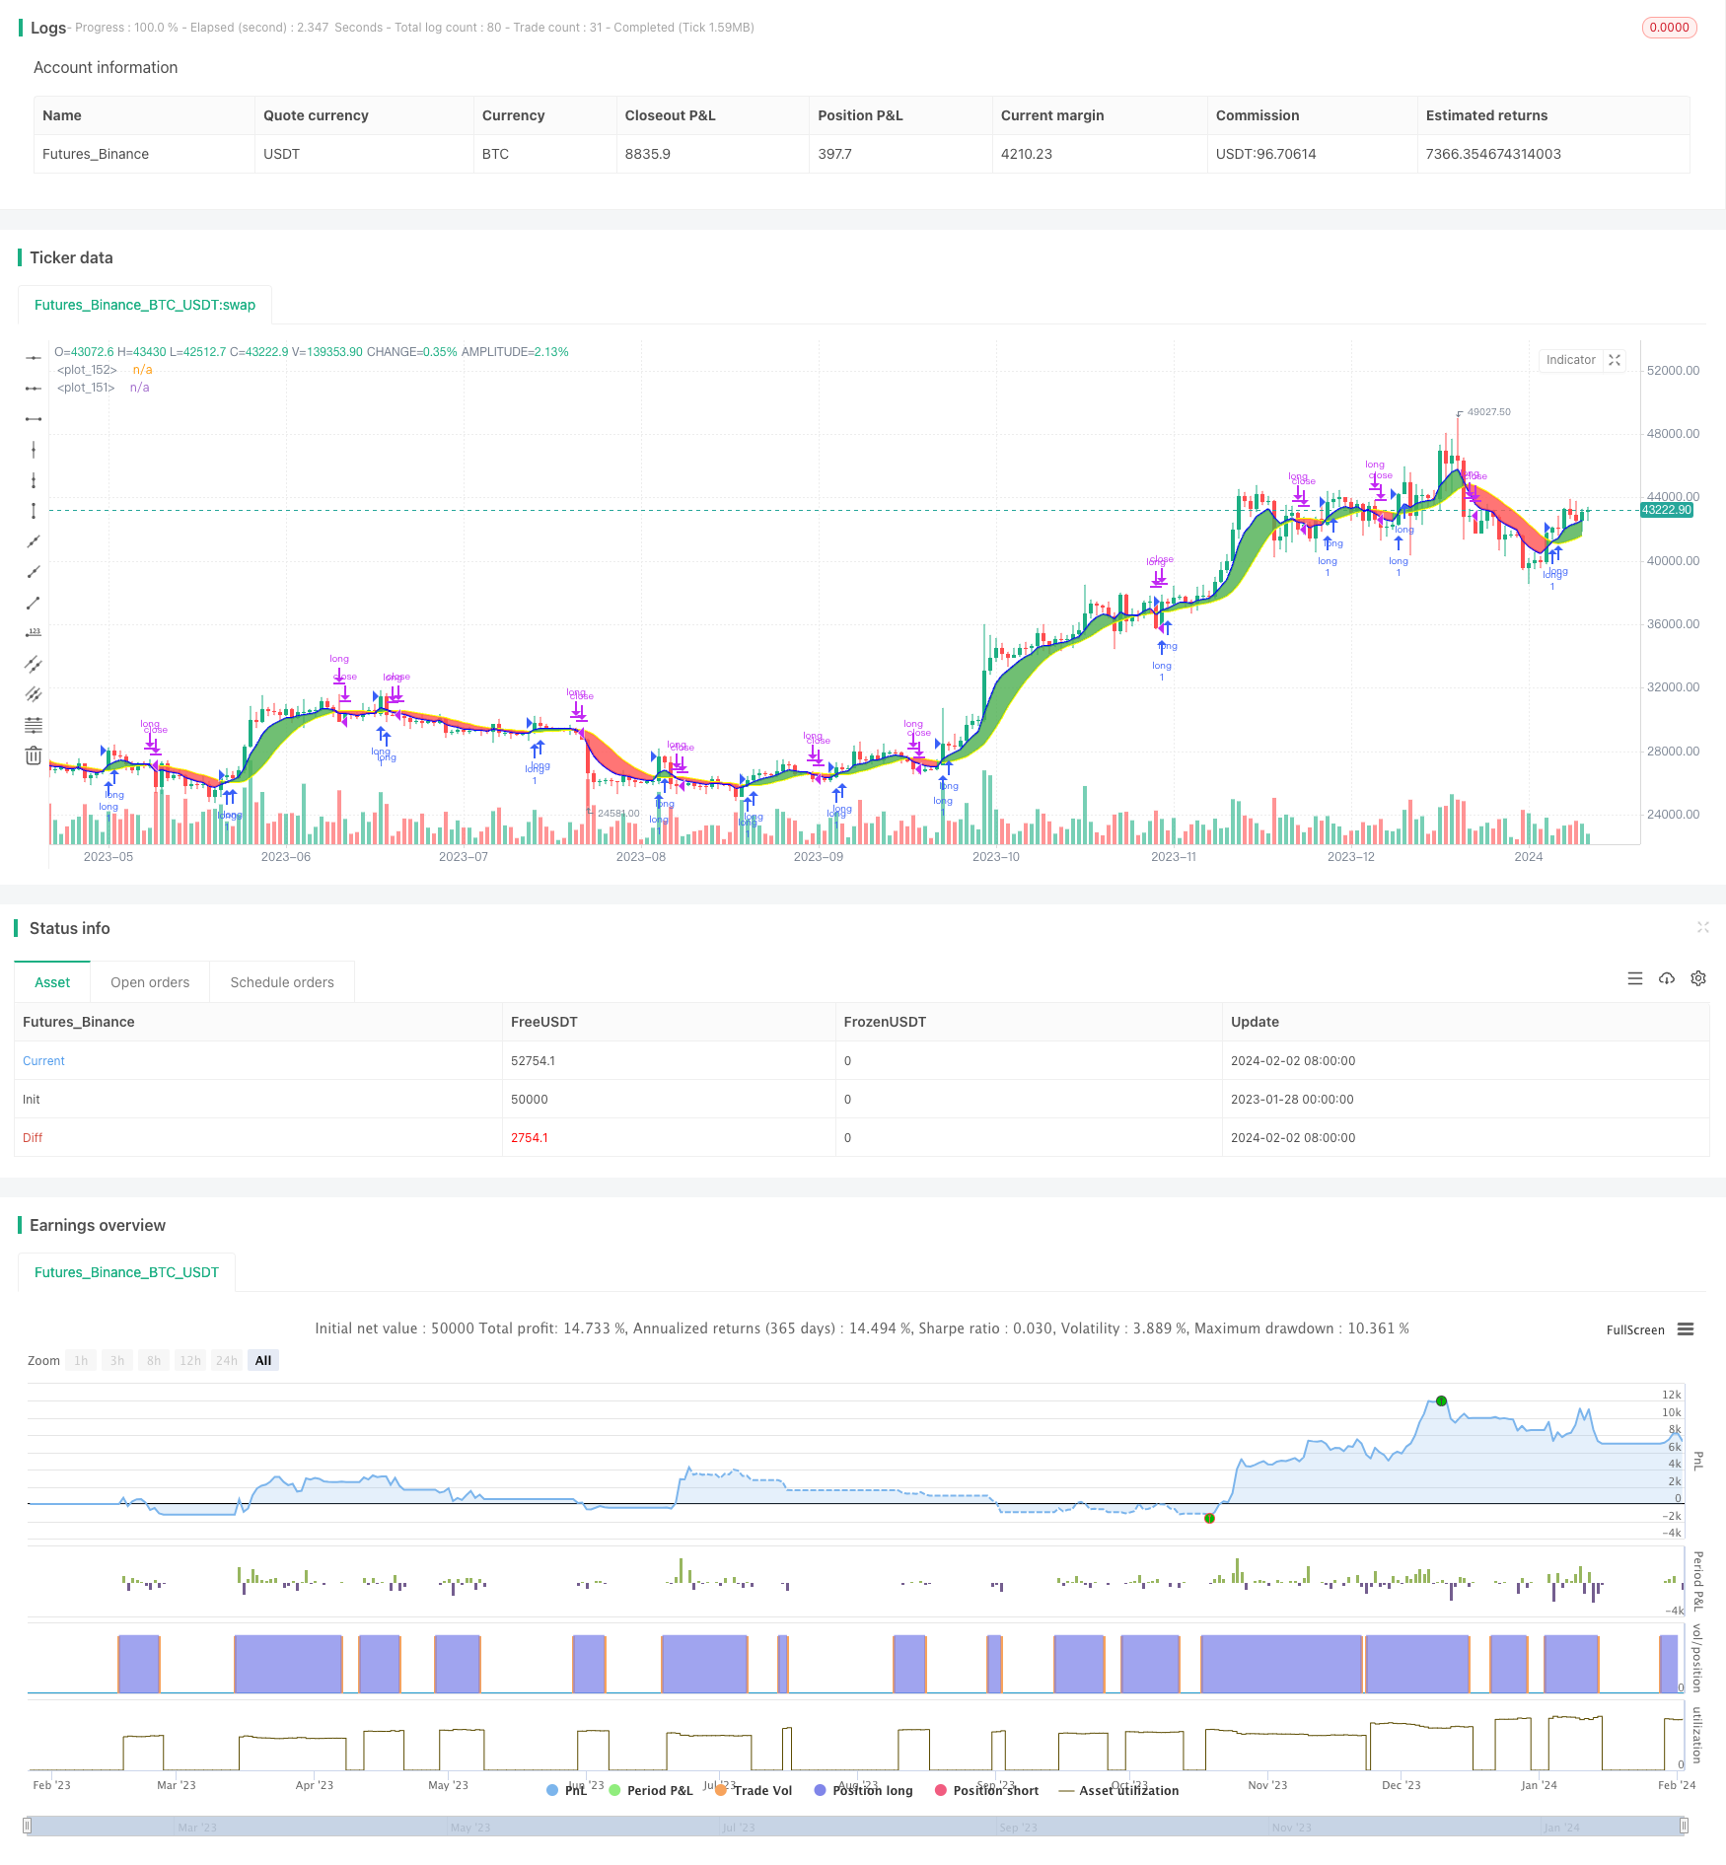1726x1865 pixels.
Task: Select the horizontal segment drawing tool
Action: point(34,419)
